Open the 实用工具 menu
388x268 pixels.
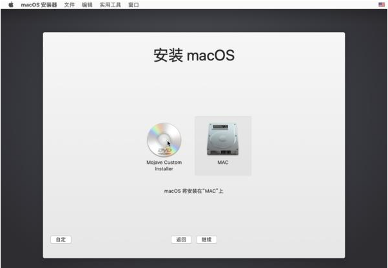coord(110,5)
